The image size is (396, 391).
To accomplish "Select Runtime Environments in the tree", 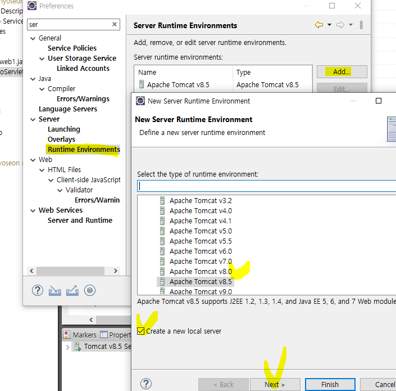I will tap(84, 150).
